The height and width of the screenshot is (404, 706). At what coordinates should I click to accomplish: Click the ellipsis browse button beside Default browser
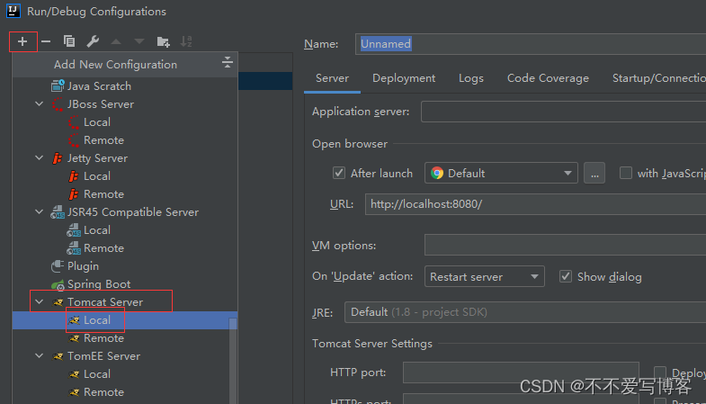click(x=594, y=173)
